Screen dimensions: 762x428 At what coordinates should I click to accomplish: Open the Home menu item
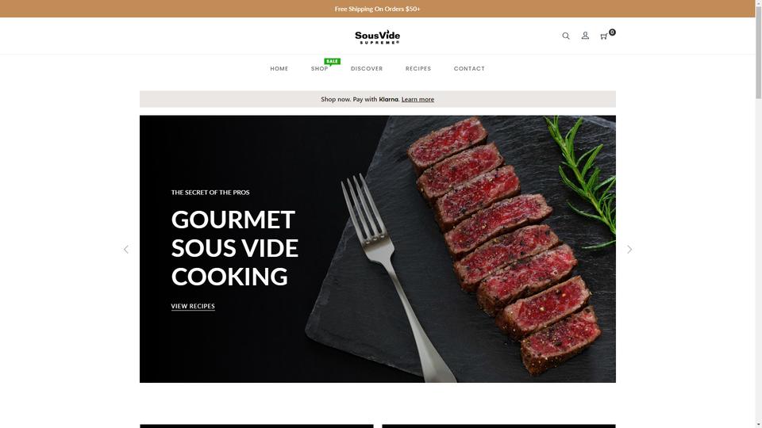pos(279,69)
